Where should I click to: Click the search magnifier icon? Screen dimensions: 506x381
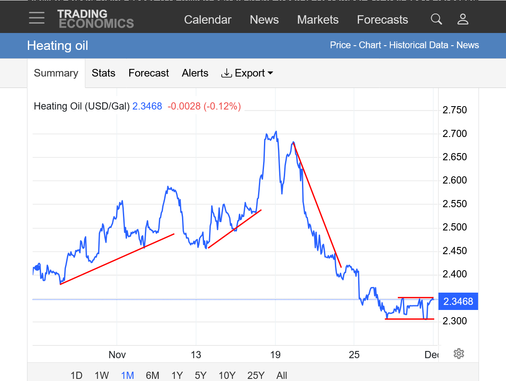click(x=436, y=19)
